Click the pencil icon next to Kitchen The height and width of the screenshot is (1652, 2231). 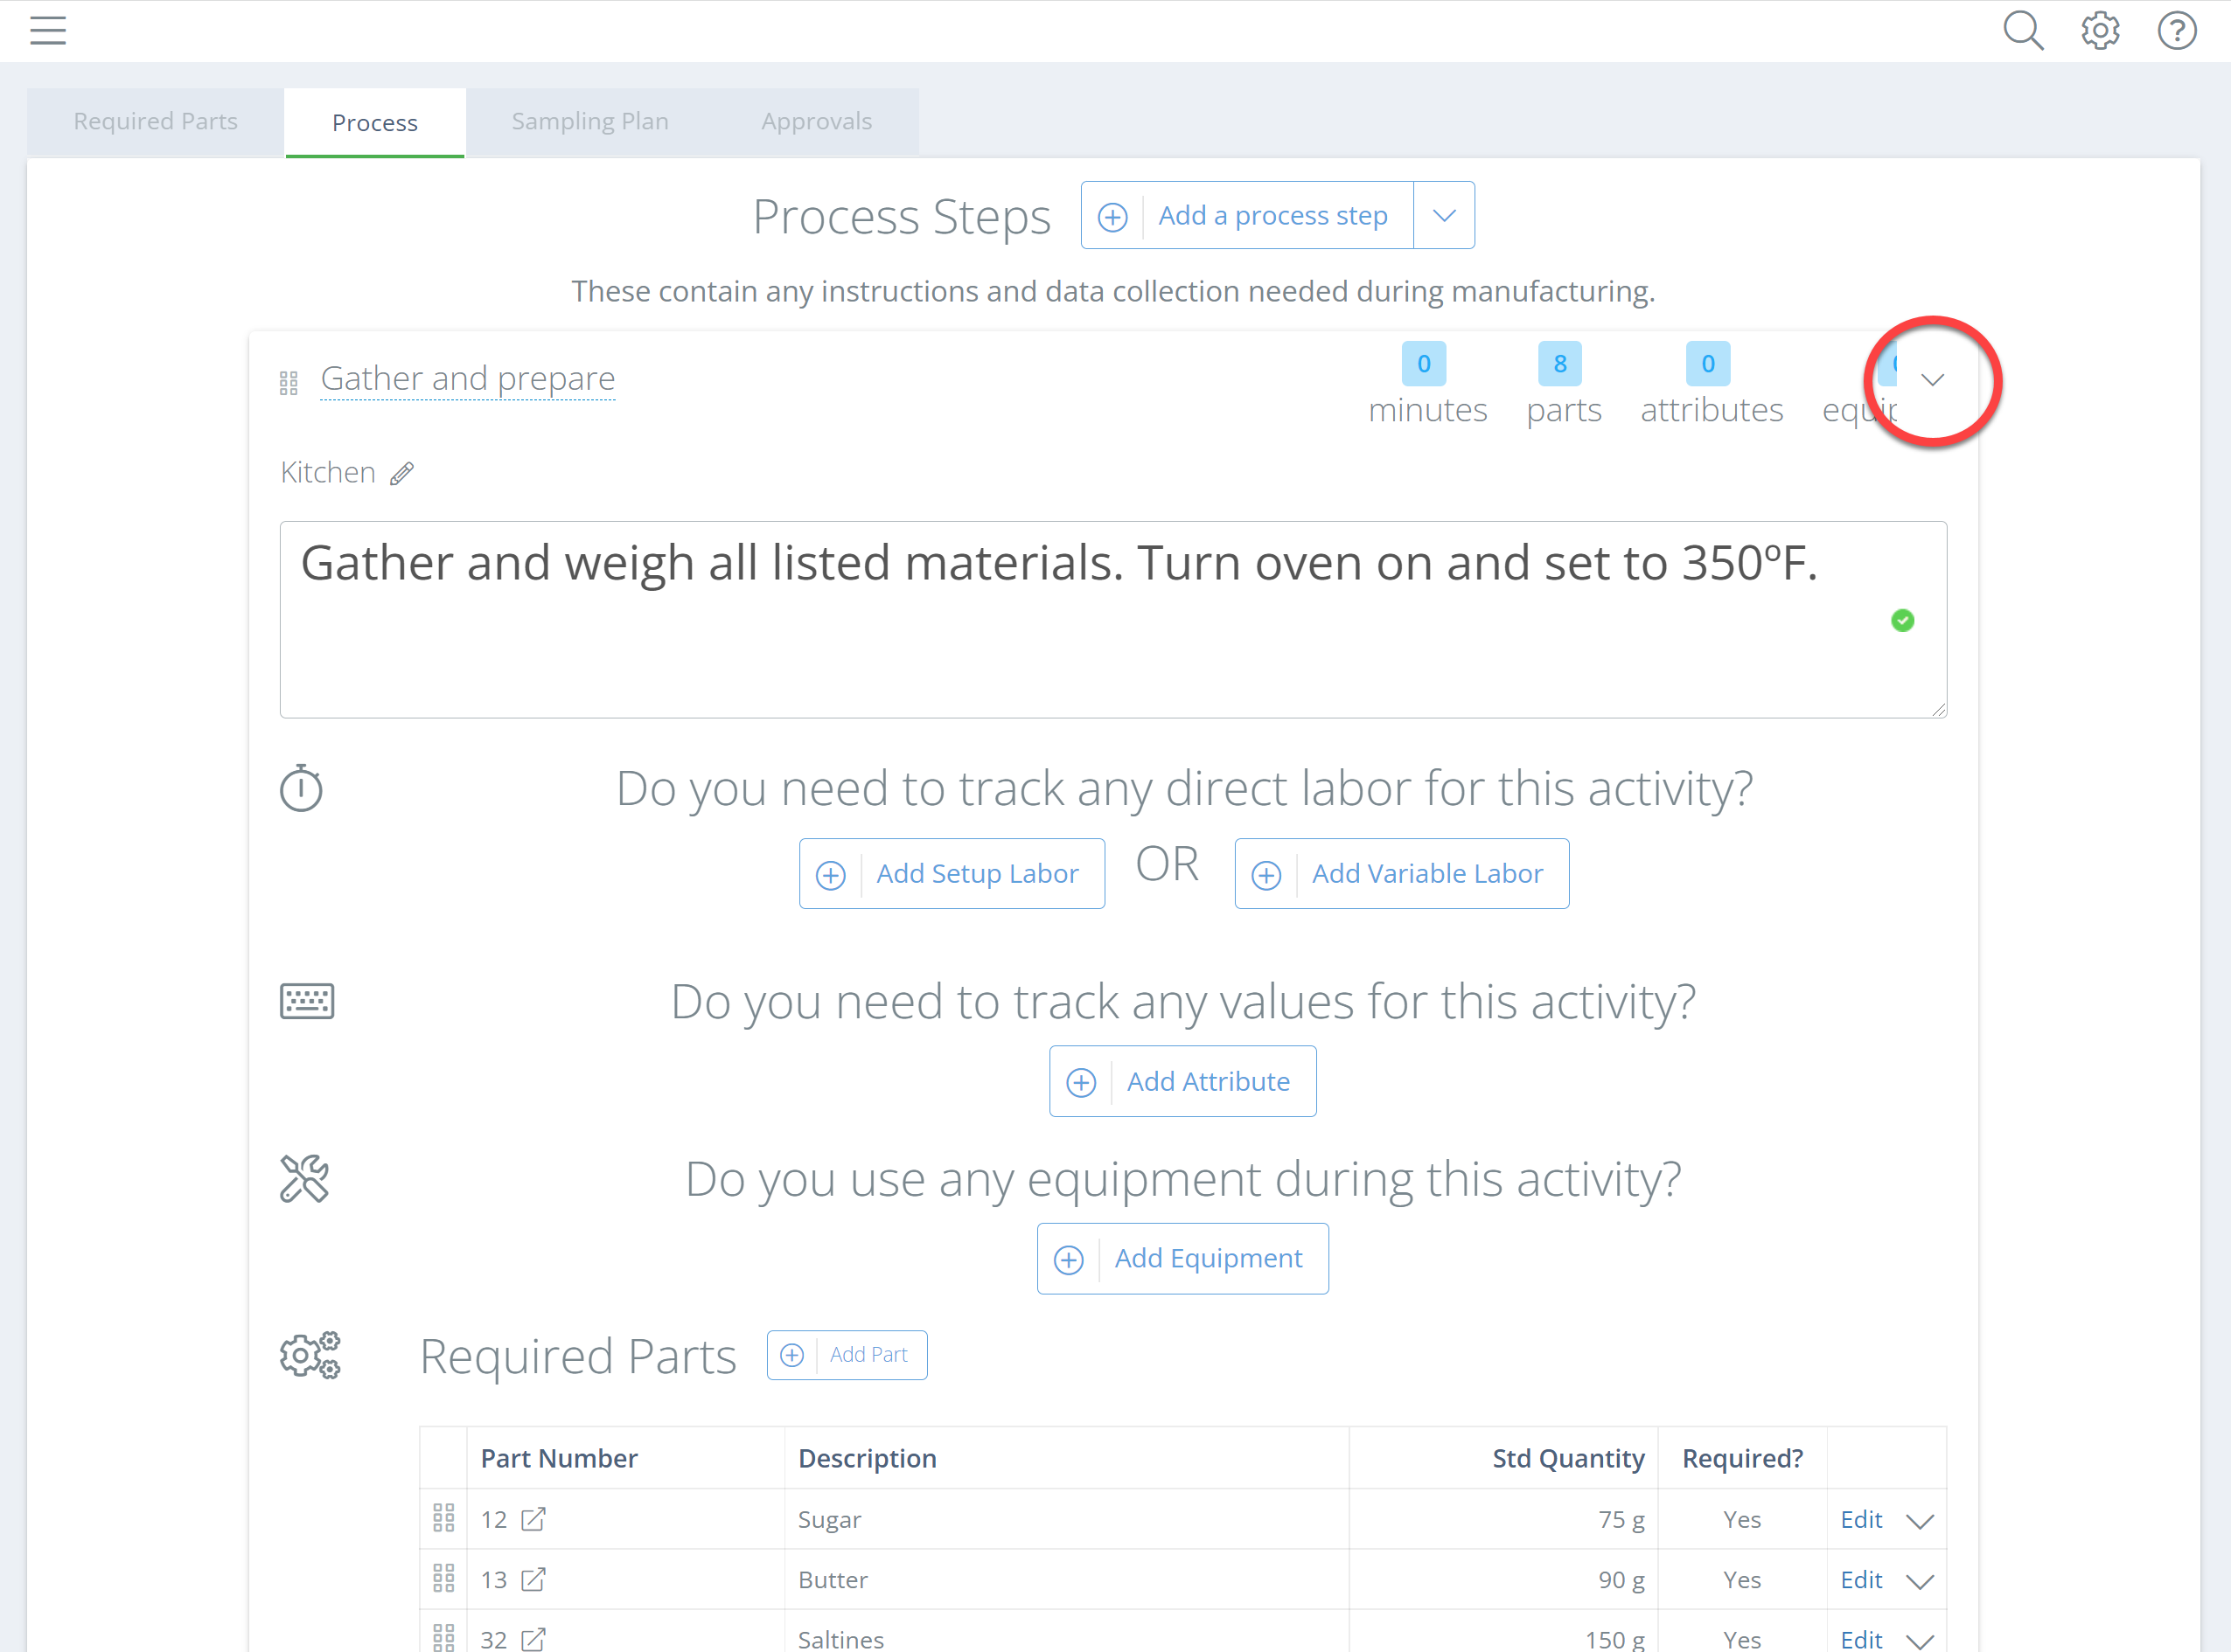(402, 473)
